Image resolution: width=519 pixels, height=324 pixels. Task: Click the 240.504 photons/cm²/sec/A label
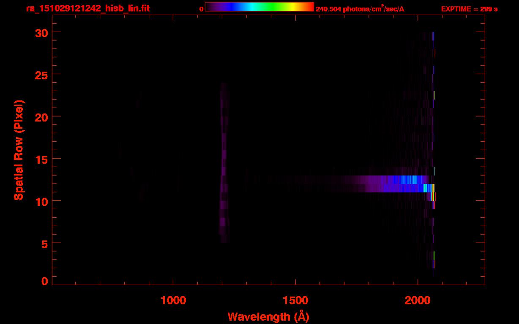(360, 8)
